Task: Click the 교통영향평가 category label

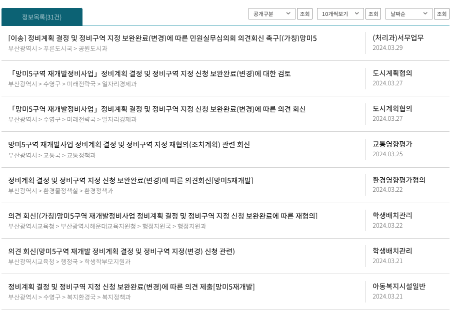Action: 392,144
